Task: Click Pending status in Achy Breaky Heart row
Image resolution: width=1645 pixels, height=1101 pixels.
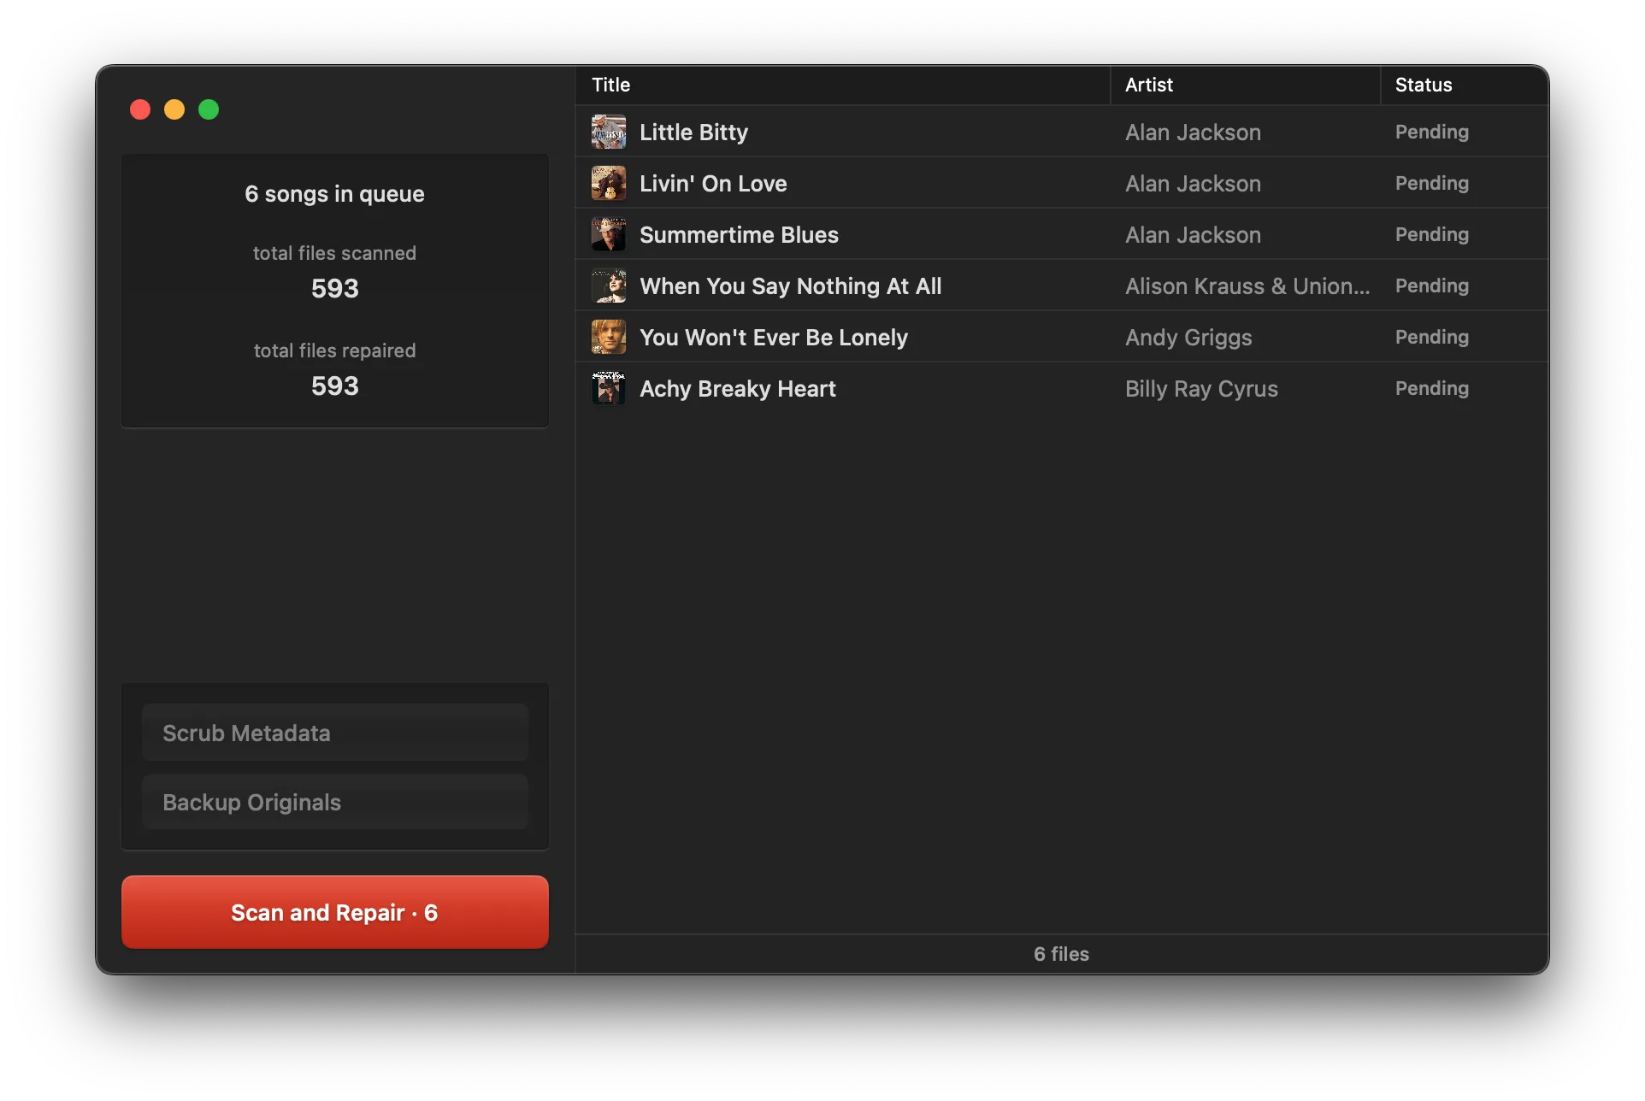Action: [x=1432, y=388]
